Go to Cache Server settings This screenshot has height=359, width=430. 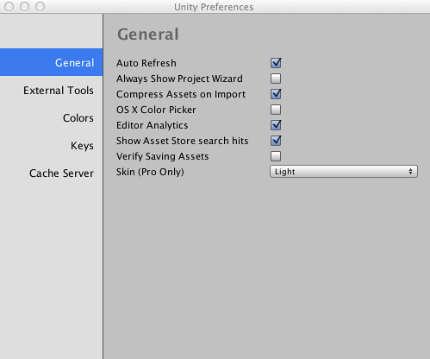tap(51, 173)
